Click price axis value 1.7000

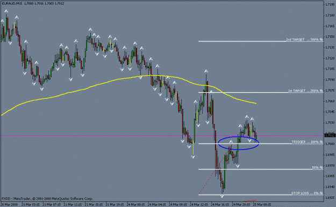pyautogui.click(x=330, y=144)
